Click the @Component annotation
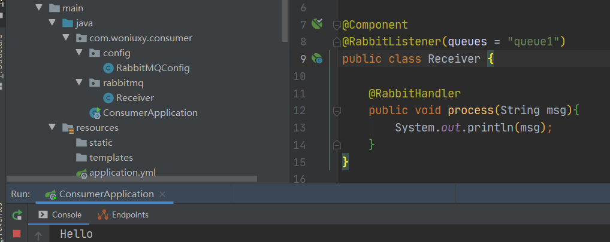This screenshot has height=242, width=610. click(375, 25)
